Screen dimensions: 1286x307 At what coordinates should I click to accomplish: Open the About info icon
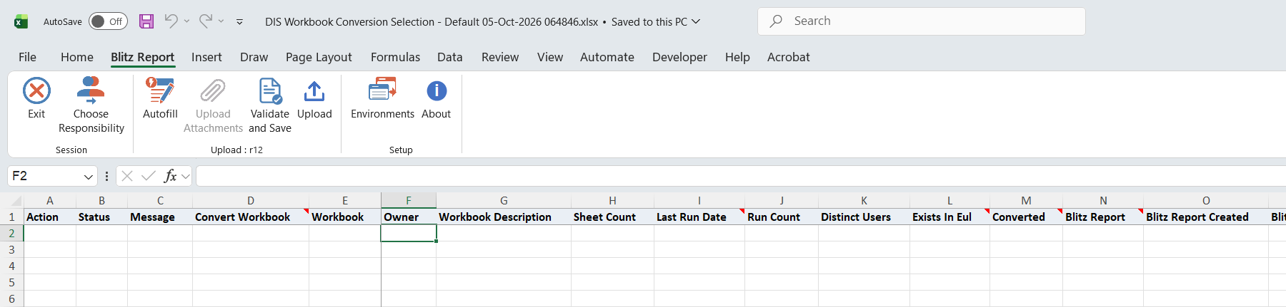click(437, 91)
